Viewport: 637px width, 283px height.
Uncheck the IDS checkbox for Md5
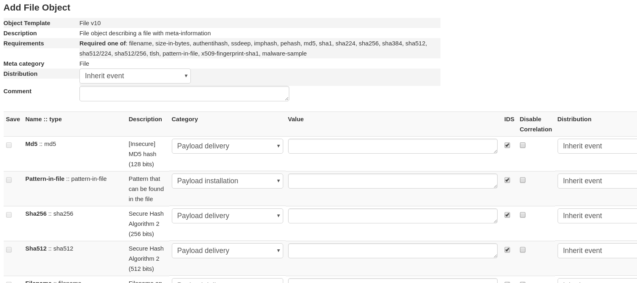[x=507, y=145]
